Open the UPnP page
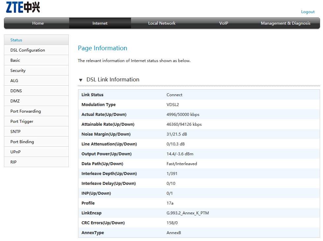Screen dimensions: 323x241 click(15, 152)
